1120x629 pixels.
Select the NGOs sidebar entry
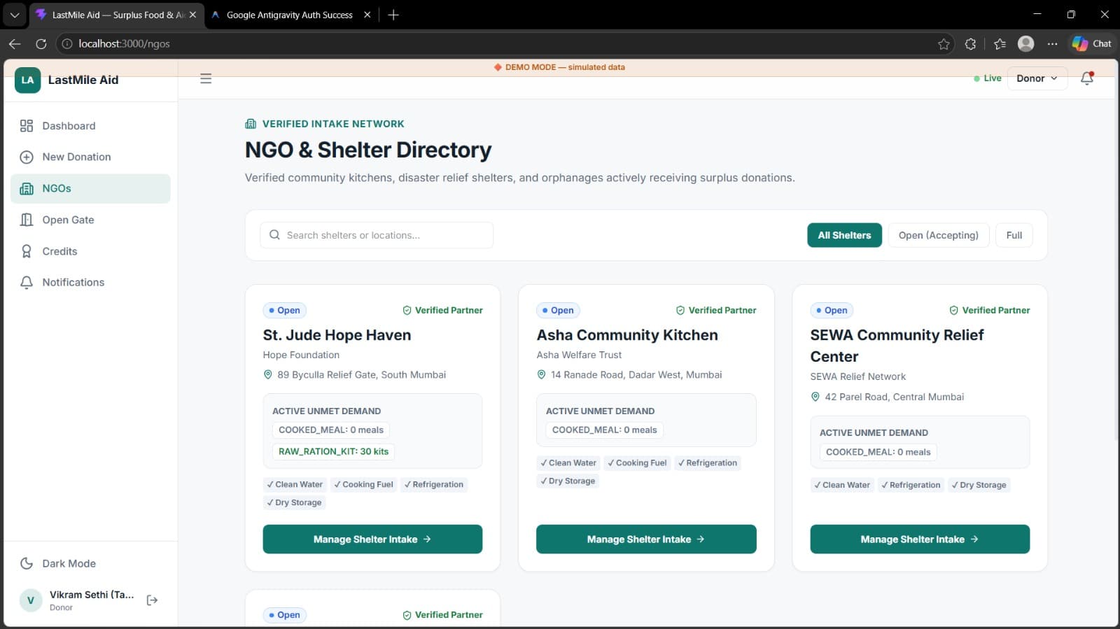pos(90,188)
